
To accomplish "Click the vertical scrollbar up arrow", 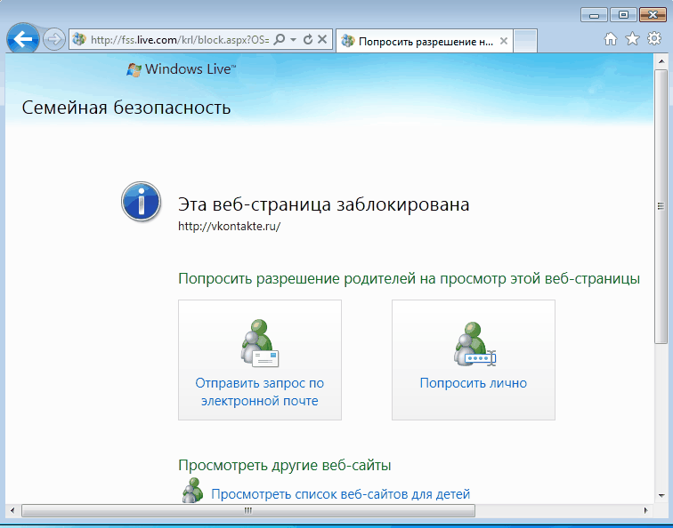I will click(661, 61).
